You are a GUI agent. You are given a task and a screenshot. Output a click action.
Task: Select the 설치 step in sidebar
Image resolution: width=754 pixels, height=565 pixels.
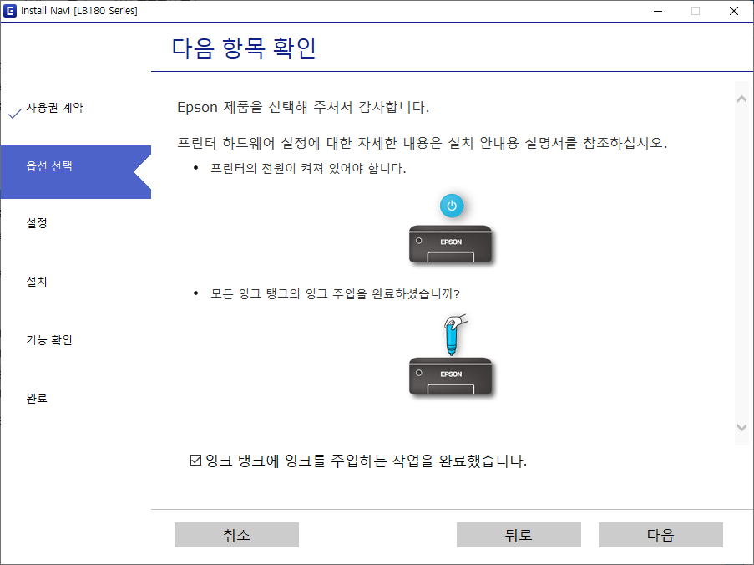tap(37, 281)
